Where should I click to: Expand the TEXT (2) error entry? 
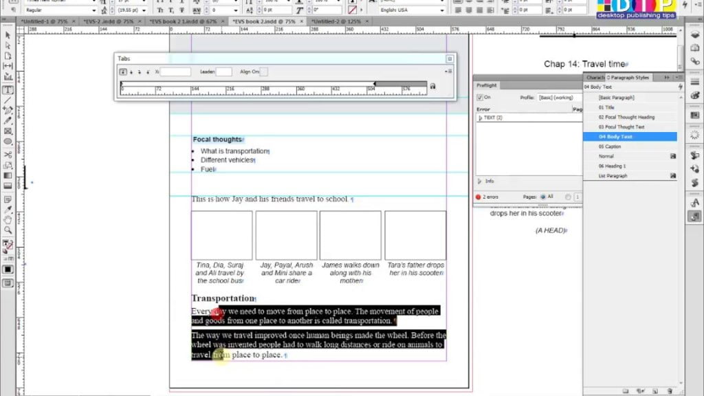pyautogui.click(x=481, y=118)
